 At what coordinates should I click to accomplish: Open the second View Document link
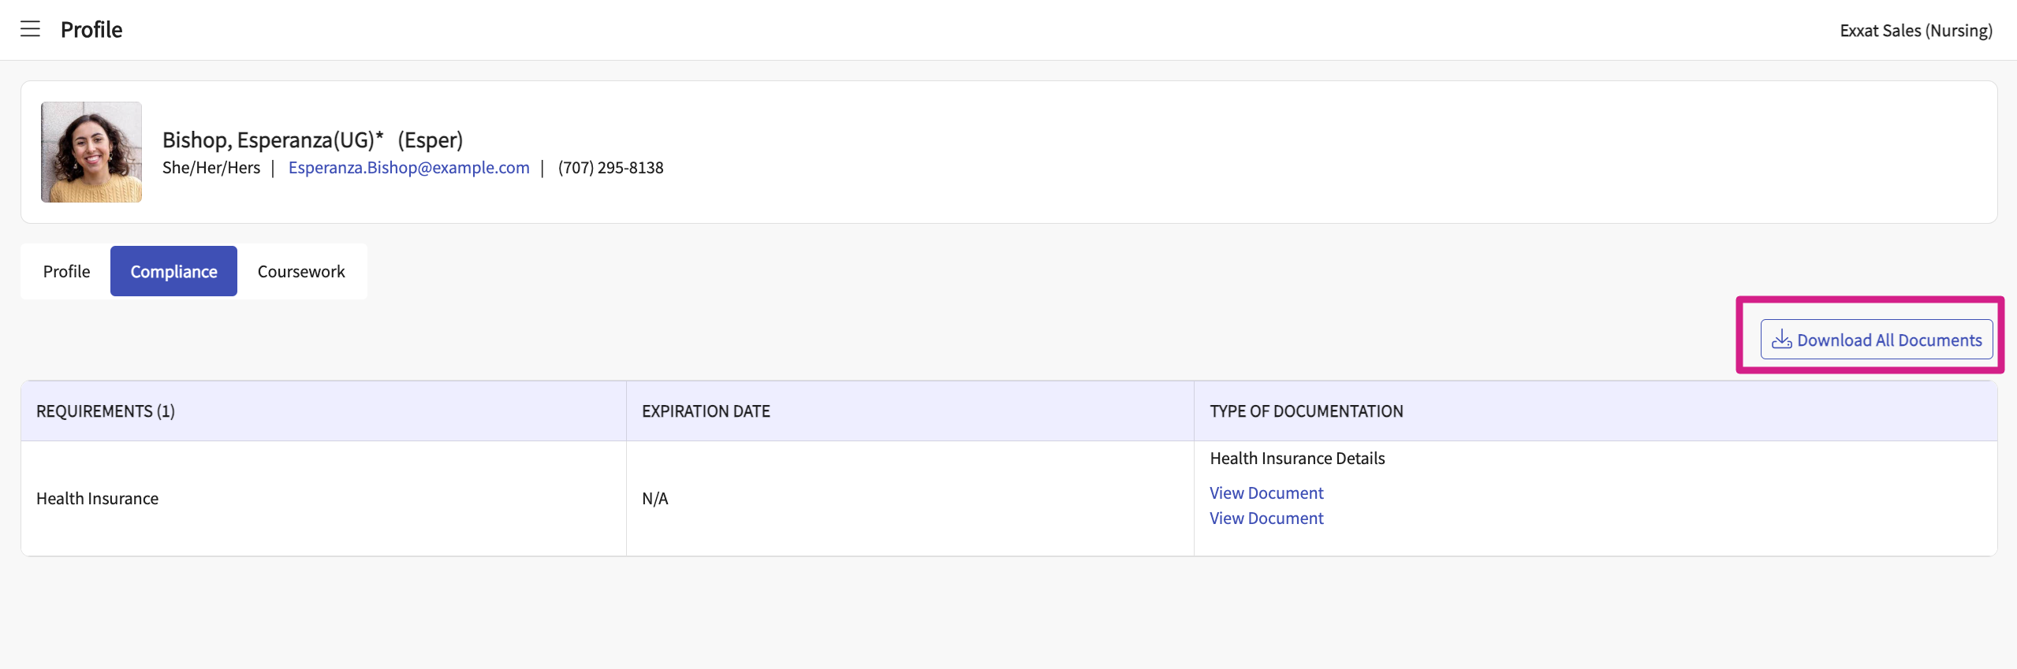tap(1266, 518)
